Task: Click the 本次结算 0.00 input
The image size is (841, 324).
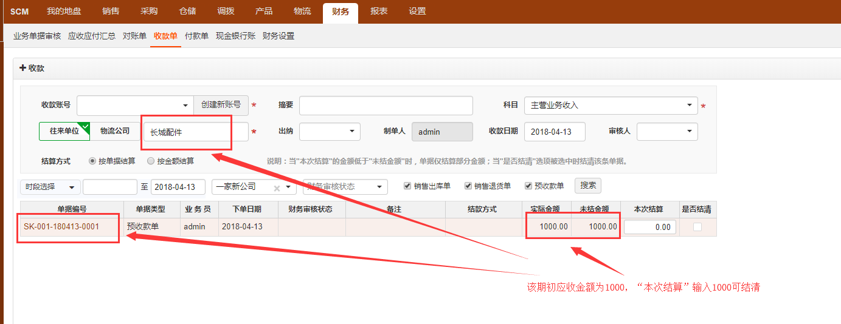Action: (650, 227)
